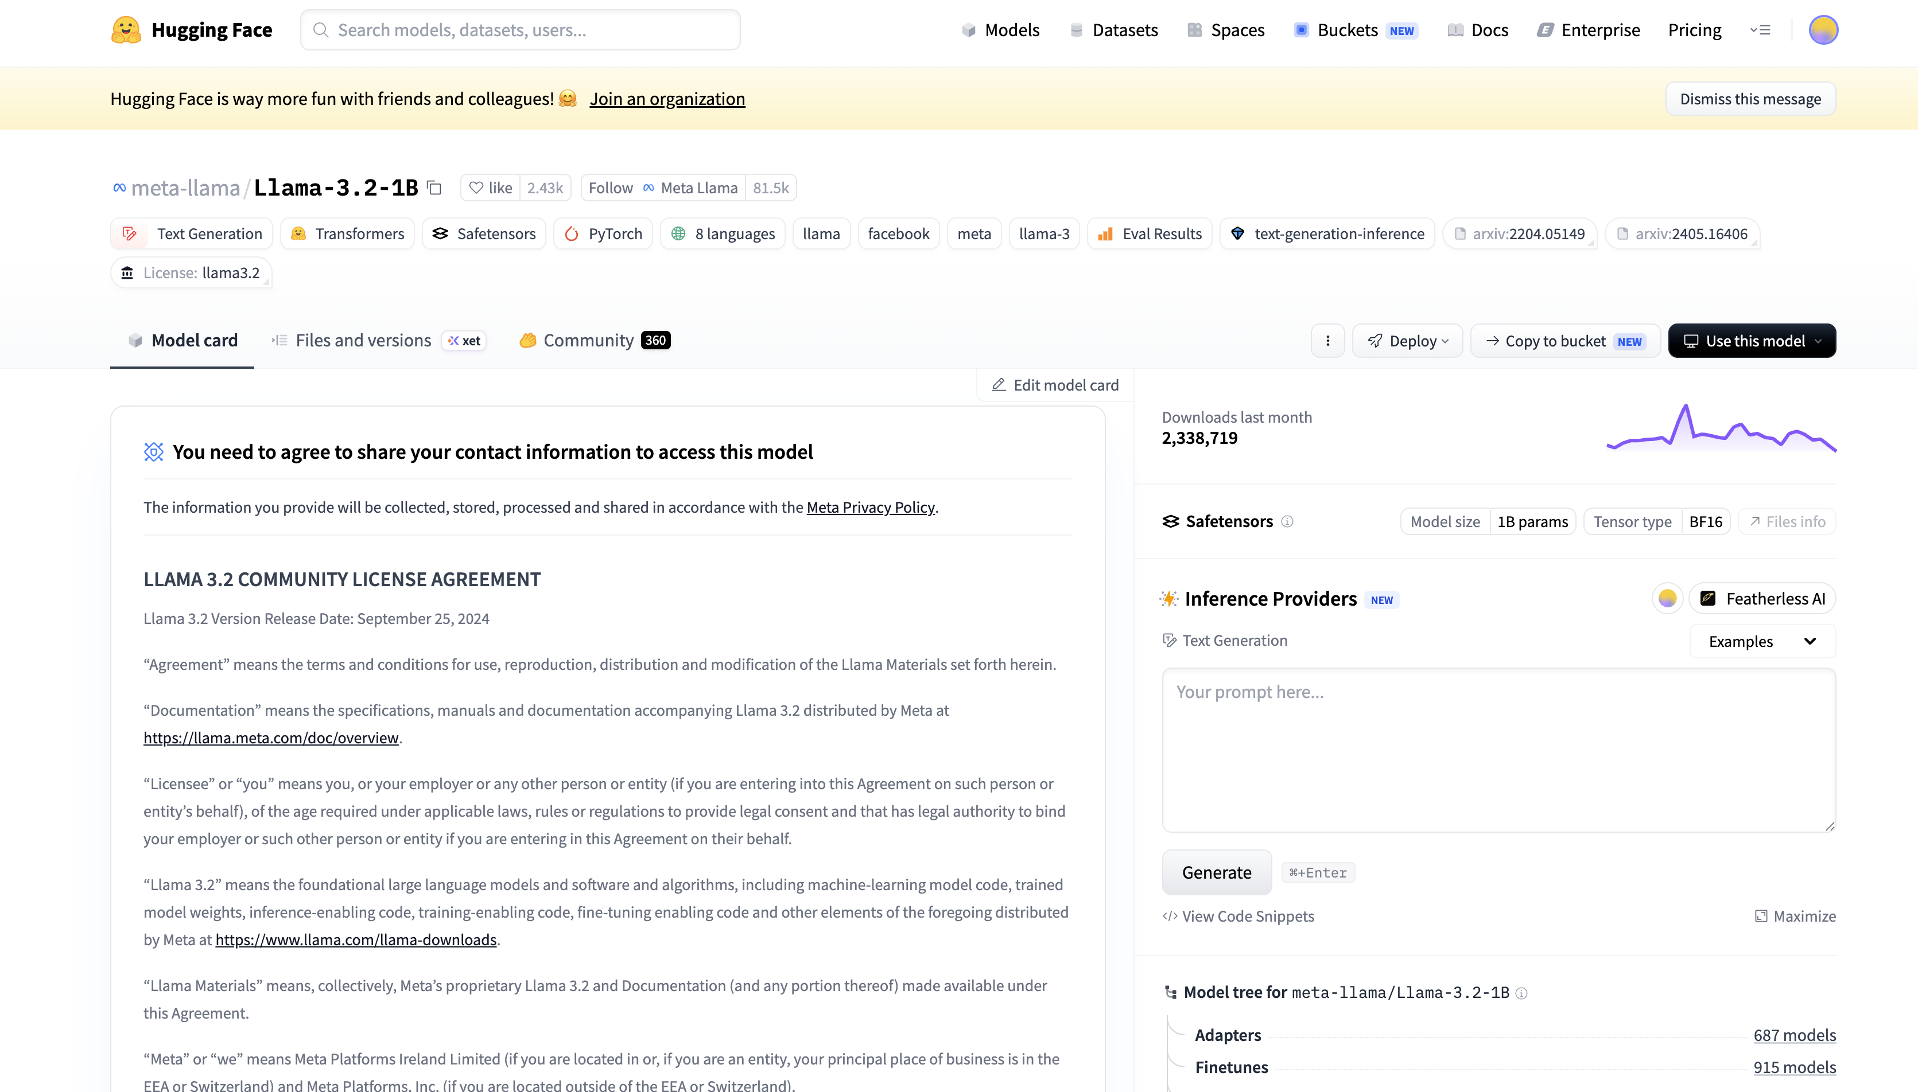
Task: Click the Your prompt here text area
Action: point(1498,750)
